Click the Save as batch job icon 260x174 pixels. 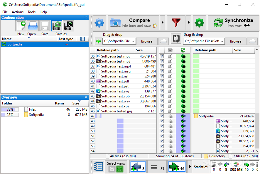coord(68,26)
